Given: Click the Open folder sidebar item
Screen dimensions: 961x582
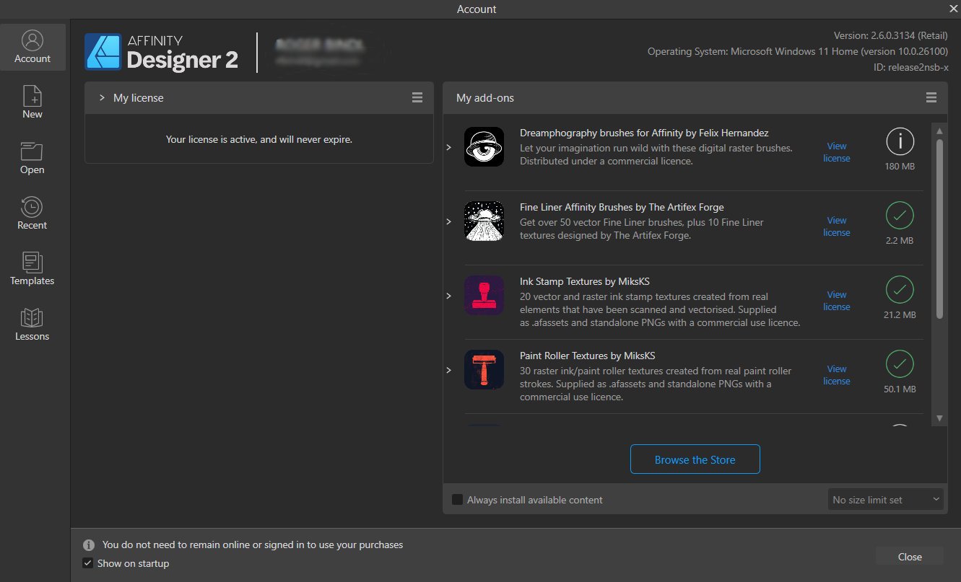Looking at the screenshot, I should pyautogui.click(x=32, y=158).
